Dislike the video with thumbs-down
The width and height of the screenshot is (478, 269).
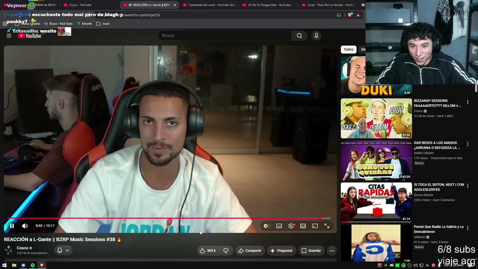point(226,251)
